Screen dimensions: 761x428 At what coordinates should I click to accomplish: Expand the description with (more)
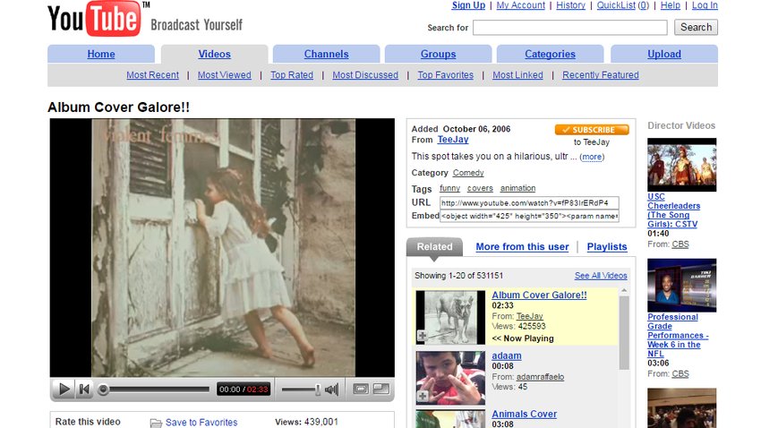tap(592, 157)
